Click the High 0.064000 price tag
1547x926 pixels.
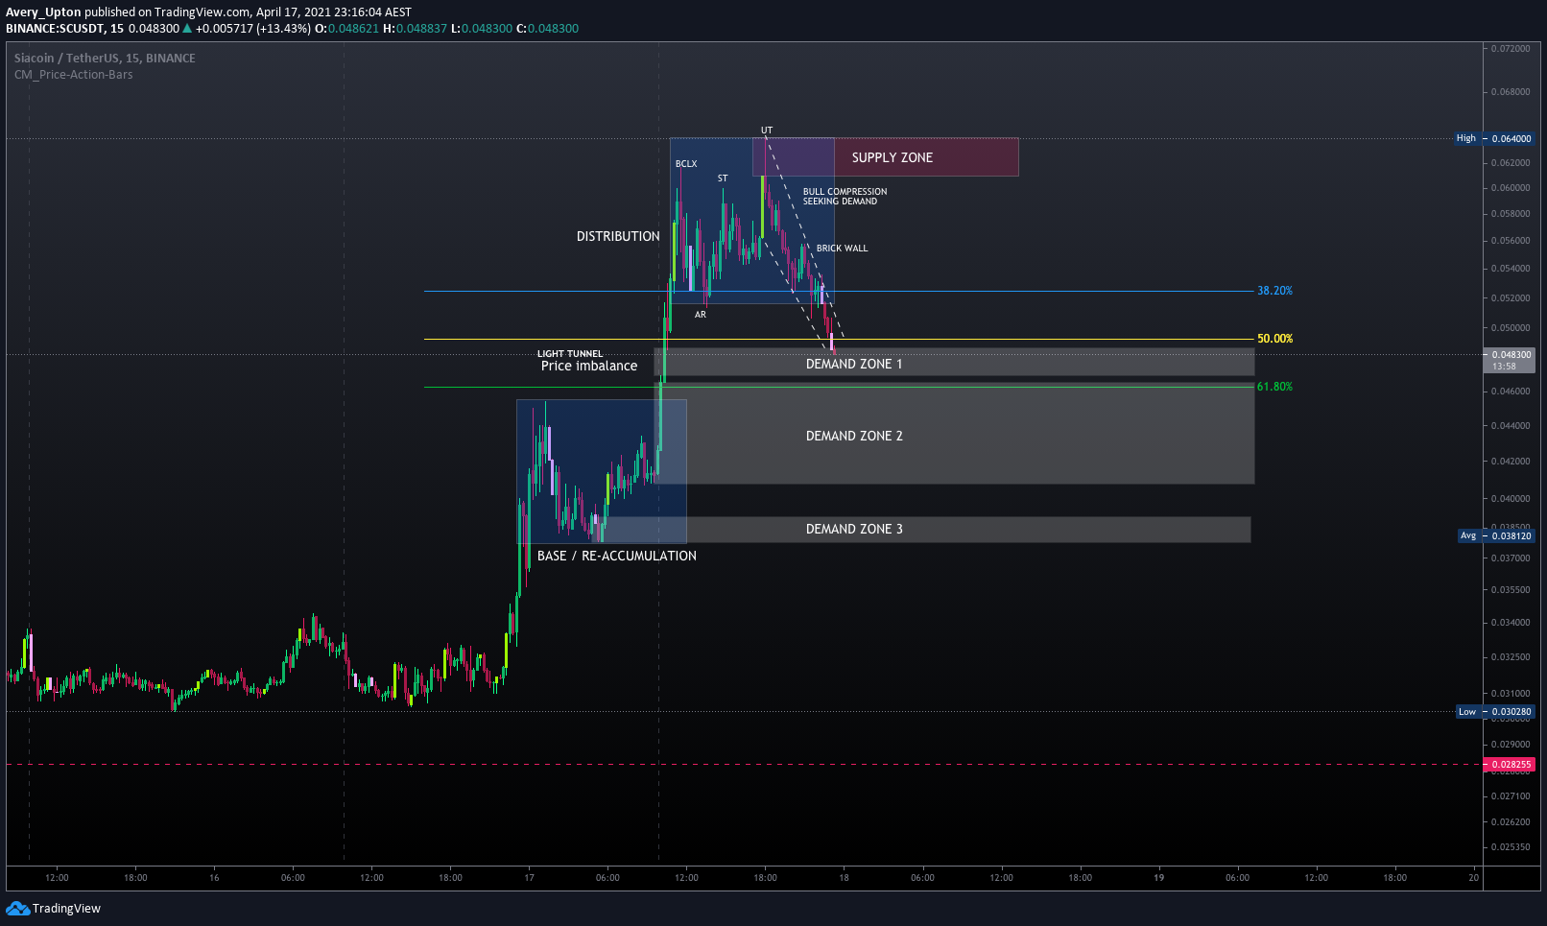point(1494,138)
